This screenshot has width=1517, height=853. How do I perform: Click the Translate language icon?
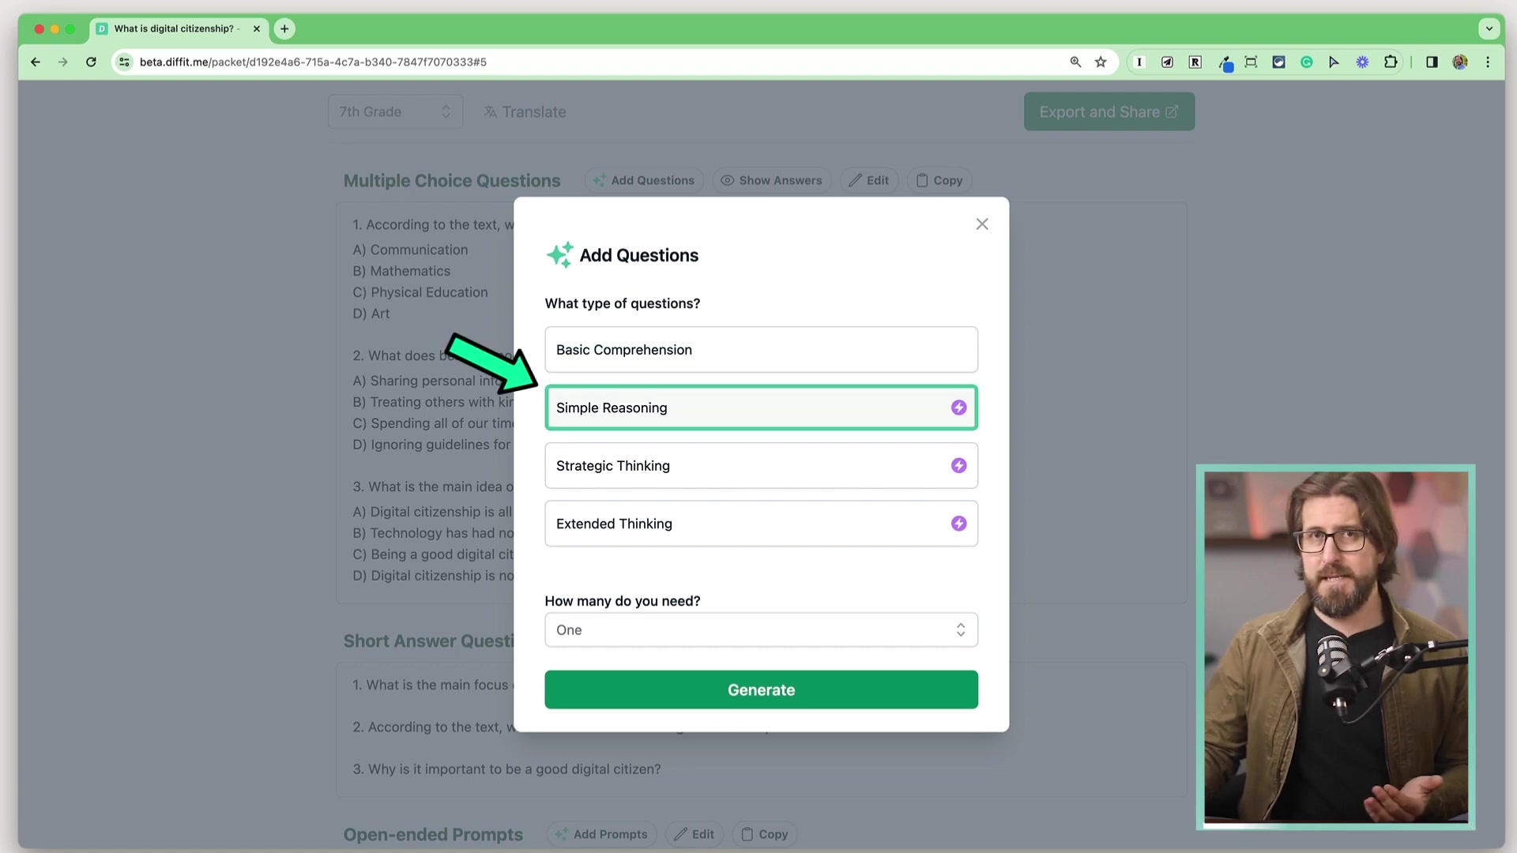(x=491, y=112)
